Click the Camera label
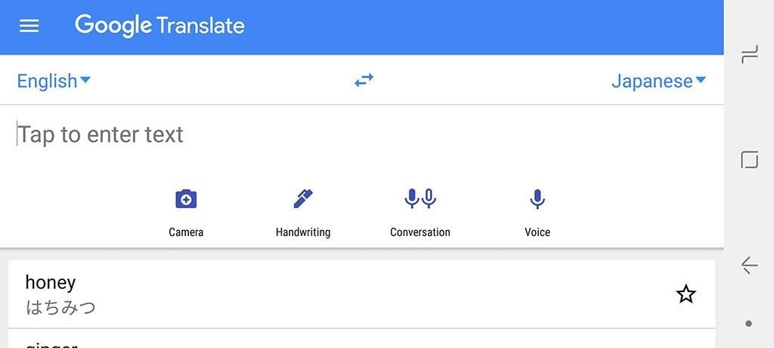This screenshot has width=774, height=348. coord(186,231)
